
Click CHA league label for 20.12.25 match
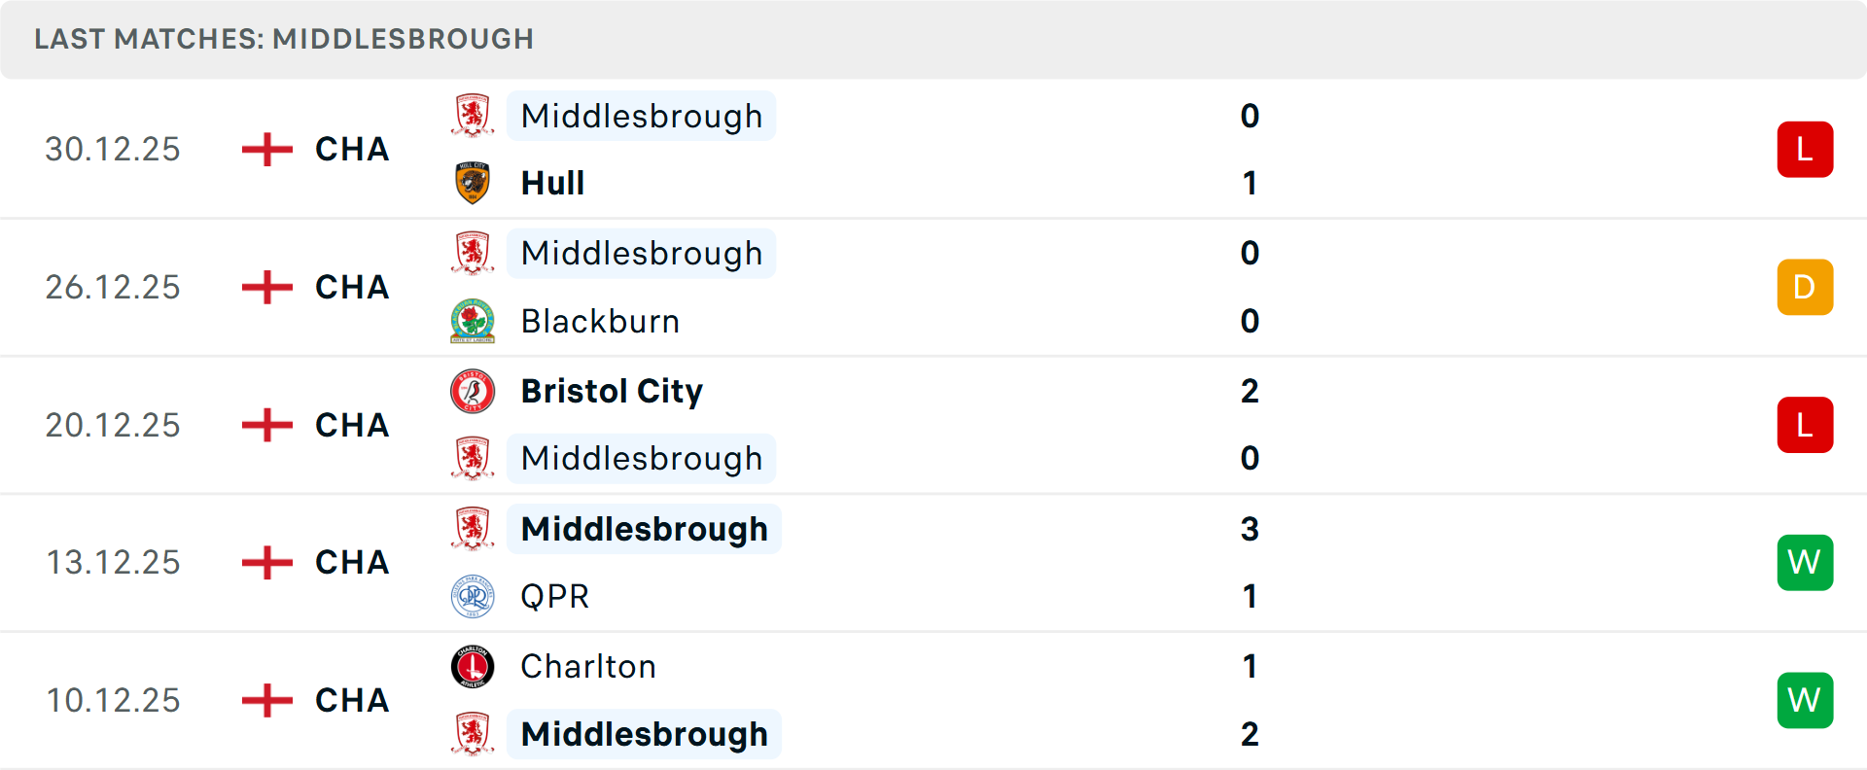pos(352,425)
